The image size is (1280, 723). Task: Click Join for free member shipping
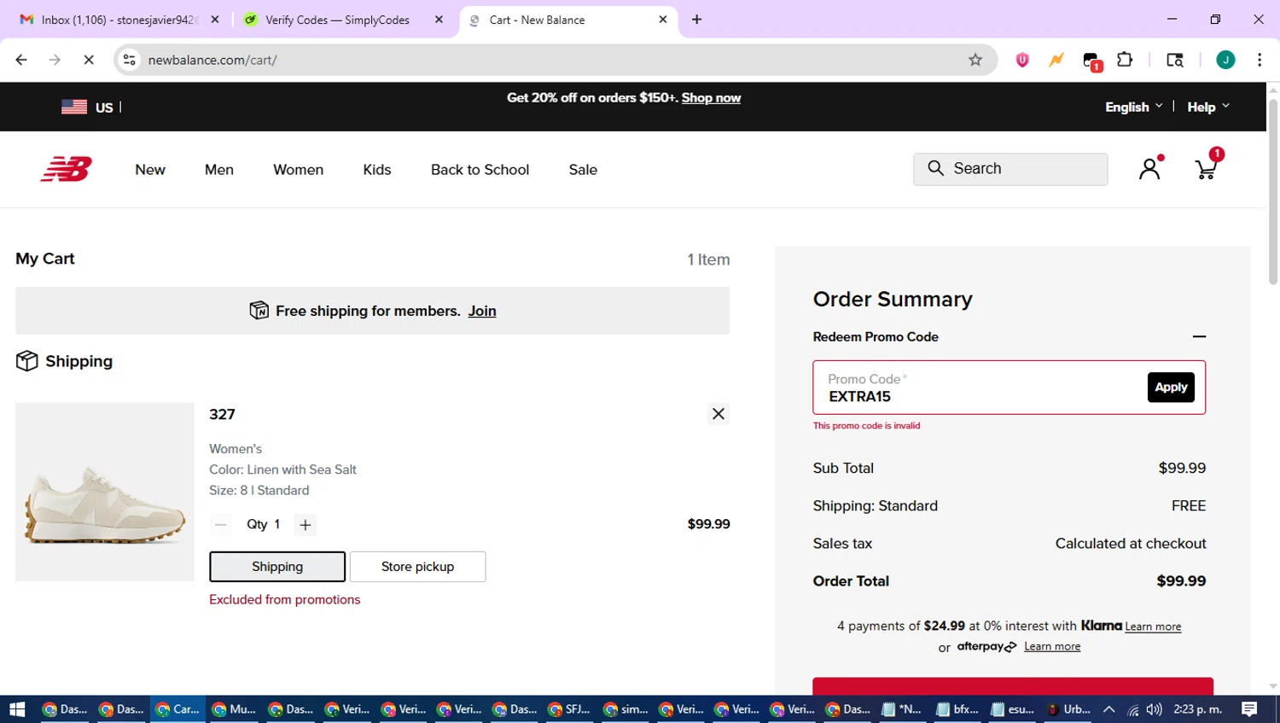pyautogui.click(x=482, y=311)
